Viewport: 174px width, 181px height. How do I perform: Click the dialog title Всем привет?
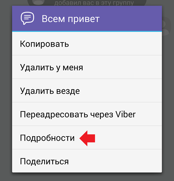pos(71,19)
